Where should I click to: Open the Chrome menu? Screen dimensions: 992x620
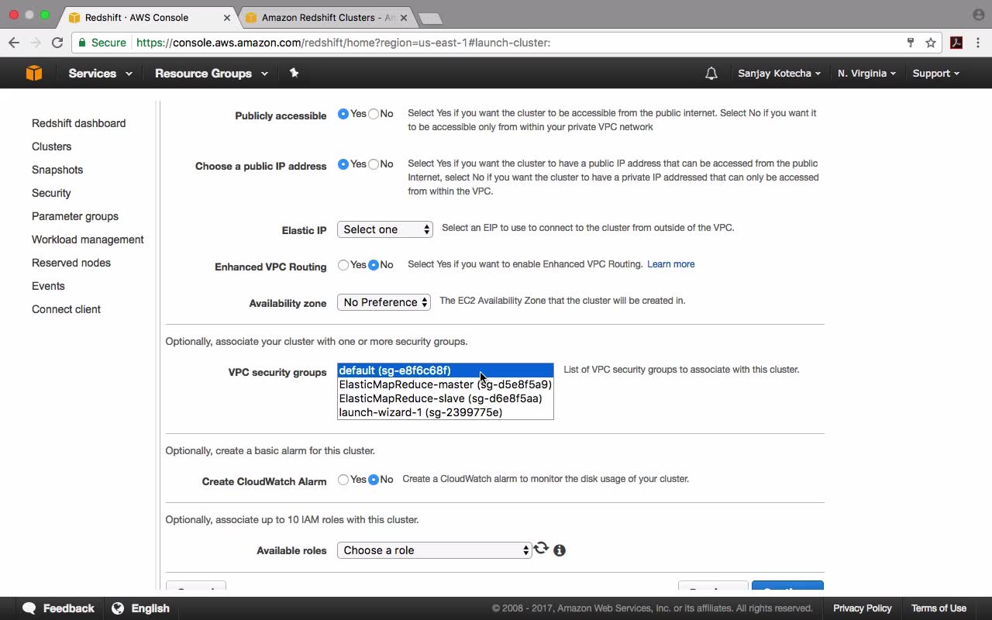coord(978,43)
